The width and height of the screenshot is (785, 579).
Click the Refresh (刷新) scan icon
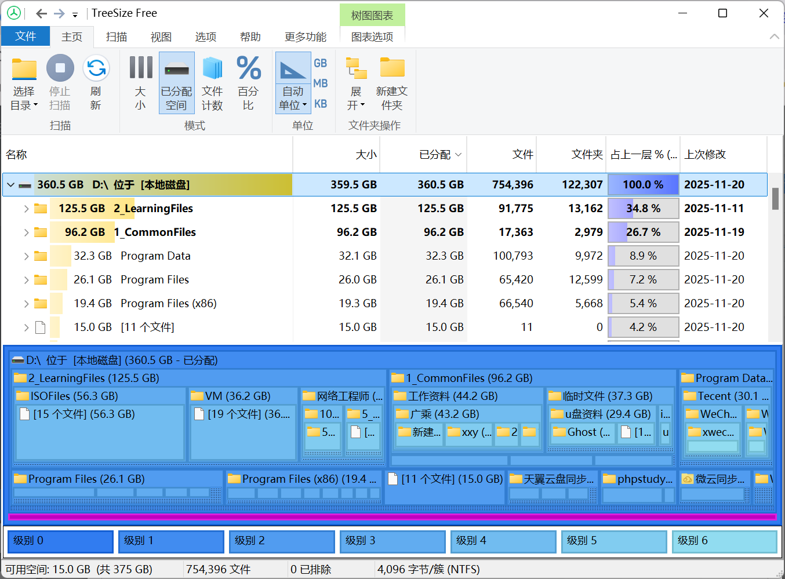96,70
